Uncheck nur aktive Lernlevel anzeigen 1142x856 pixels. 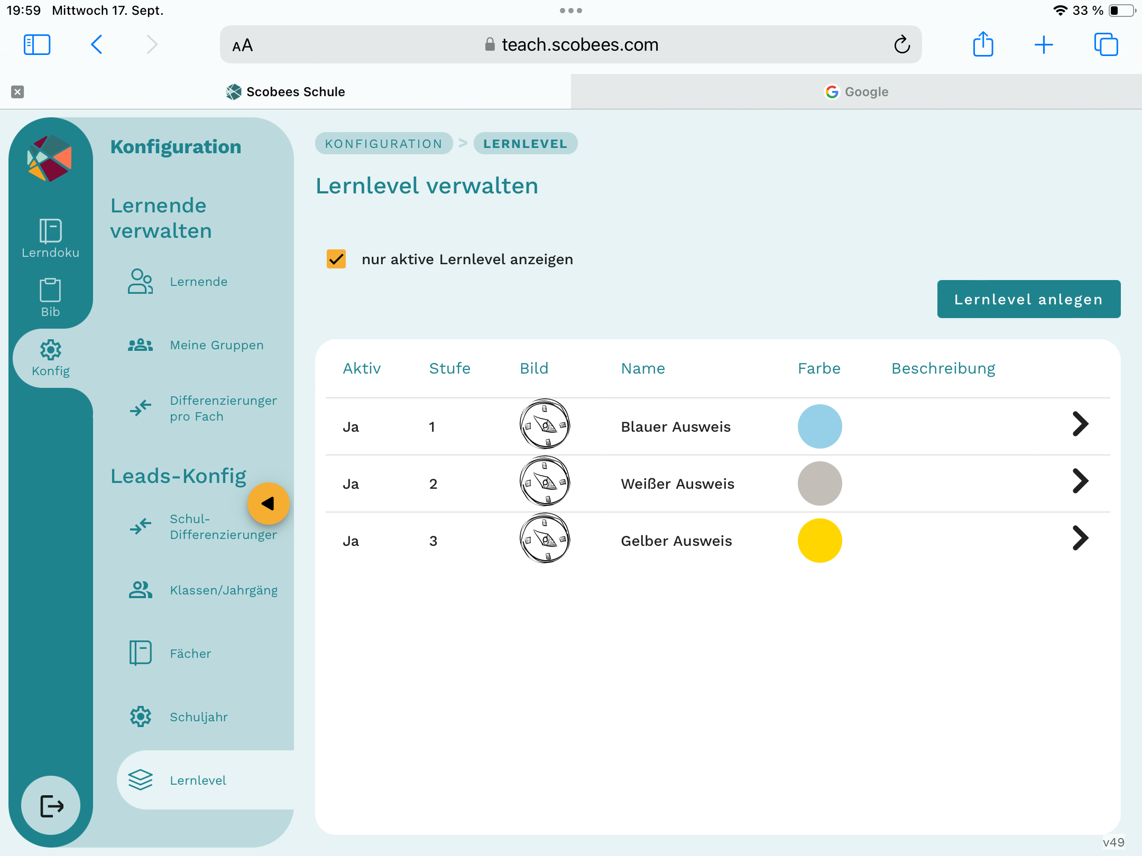[x=336, y=259]
